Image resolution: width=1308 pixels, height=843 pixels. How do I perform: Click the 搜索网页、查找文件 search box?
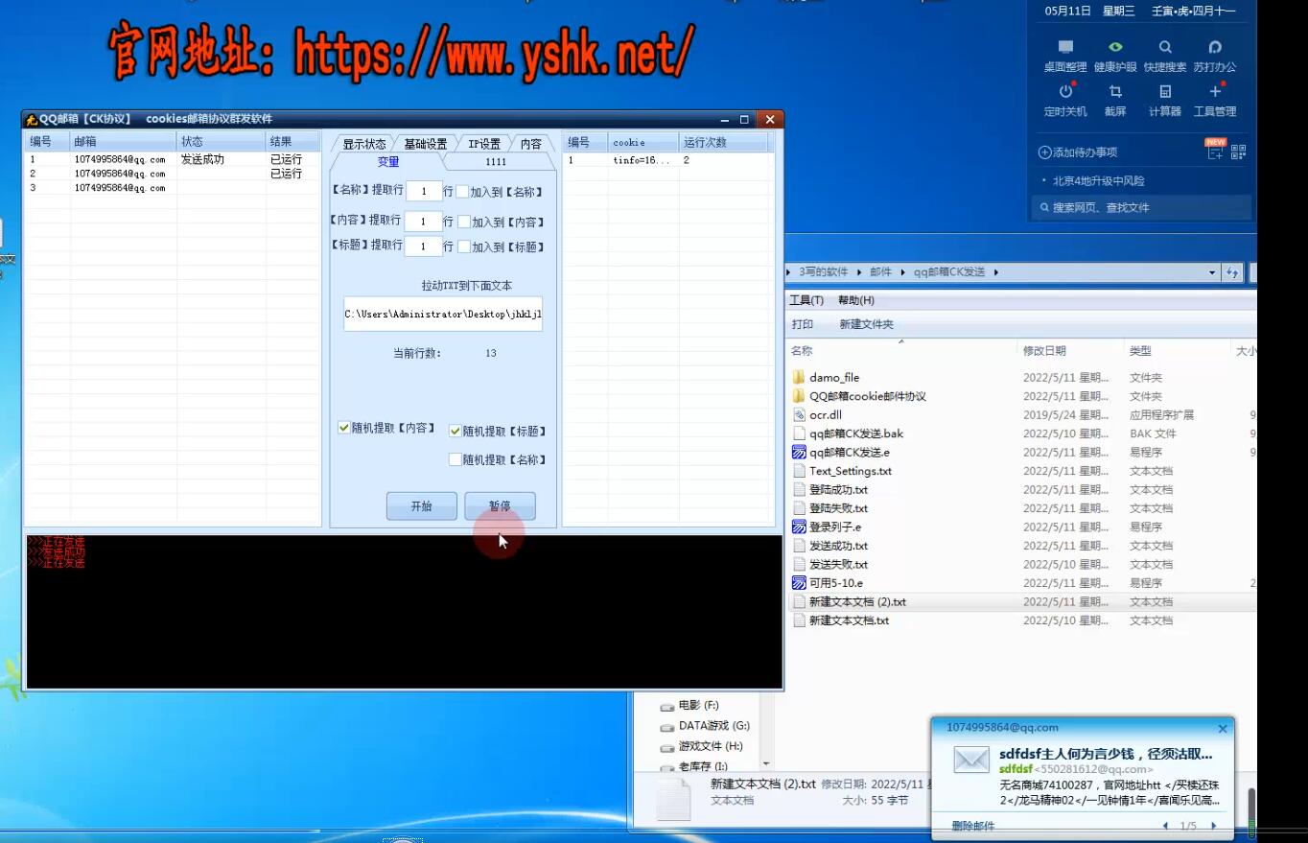tap(1141, 207)
